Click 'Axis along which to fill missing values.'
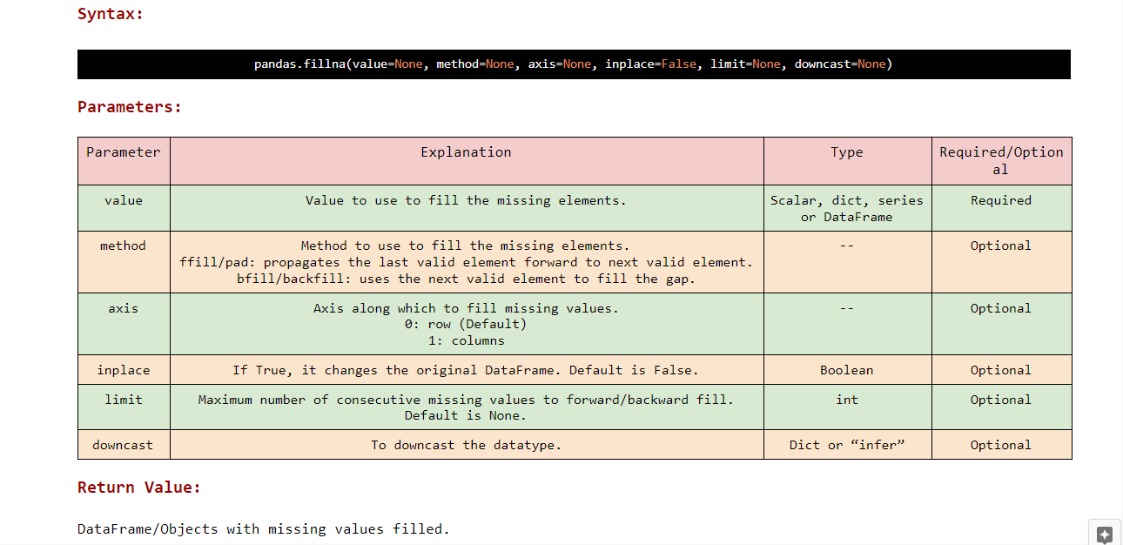The width and height of the screenshot is (1123, 545). [x=466, y=308]
